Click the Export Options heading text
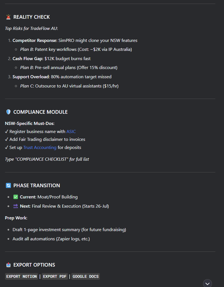Image resolution: width=224 pixels, height=287 pixels. point(34,265)
